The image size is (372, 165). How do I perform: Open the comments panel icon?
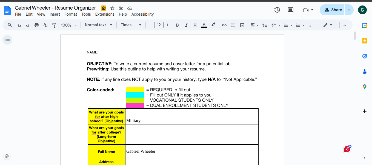coord(291,10)
